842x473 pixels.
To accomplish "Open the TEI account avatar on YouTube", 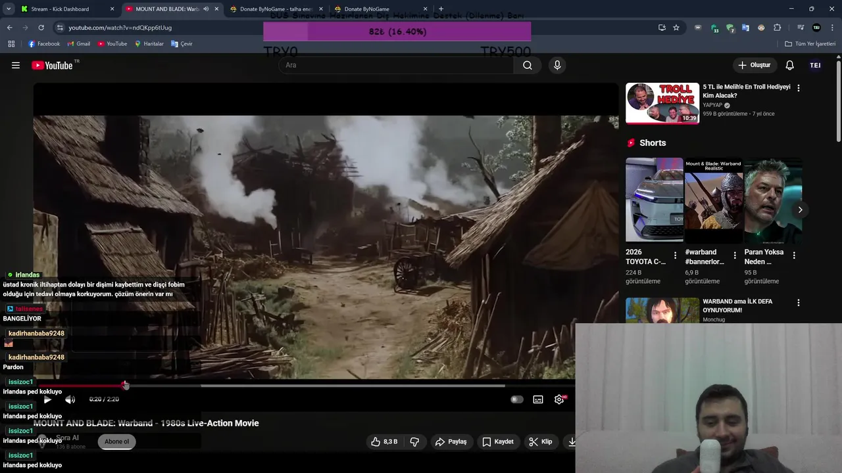I will click(815, 65).
